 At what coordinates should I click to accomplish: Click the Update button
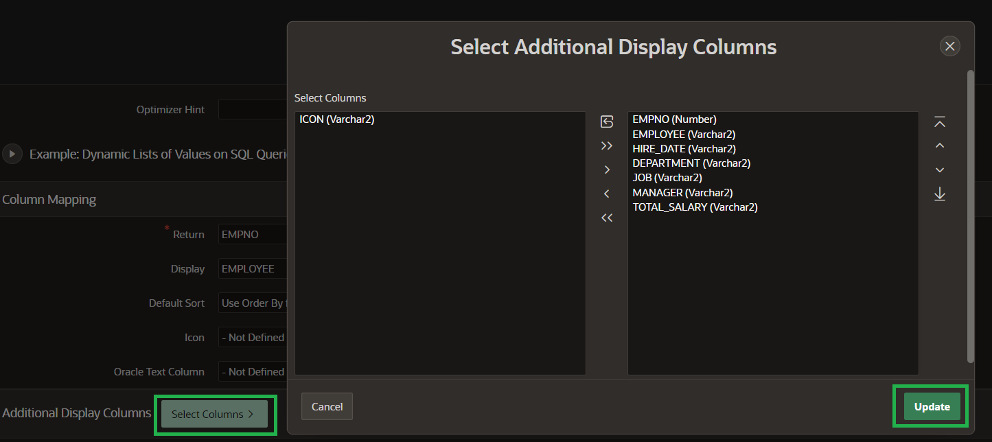(x=931, y=406)
